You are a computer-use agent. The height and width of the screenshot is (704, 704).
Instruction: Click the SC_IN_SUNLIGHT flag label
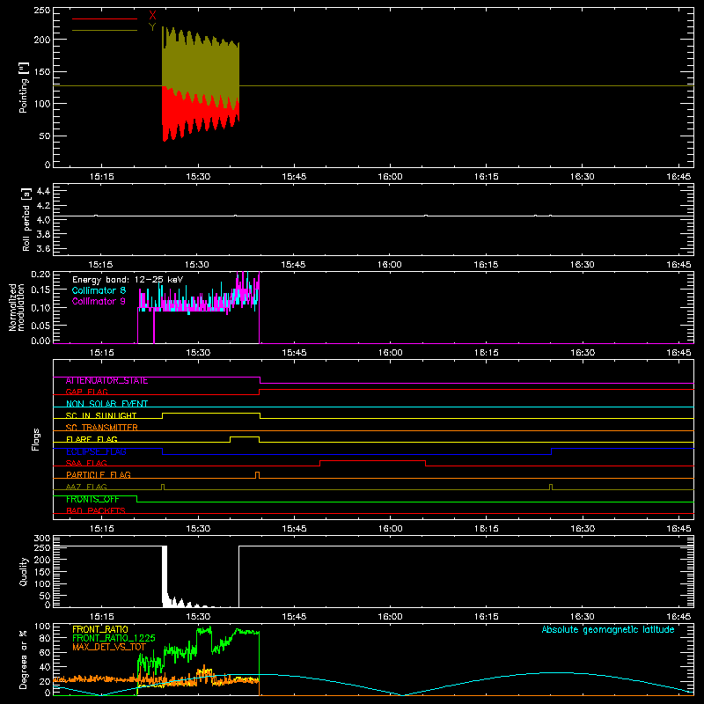(x=101, y=415)
